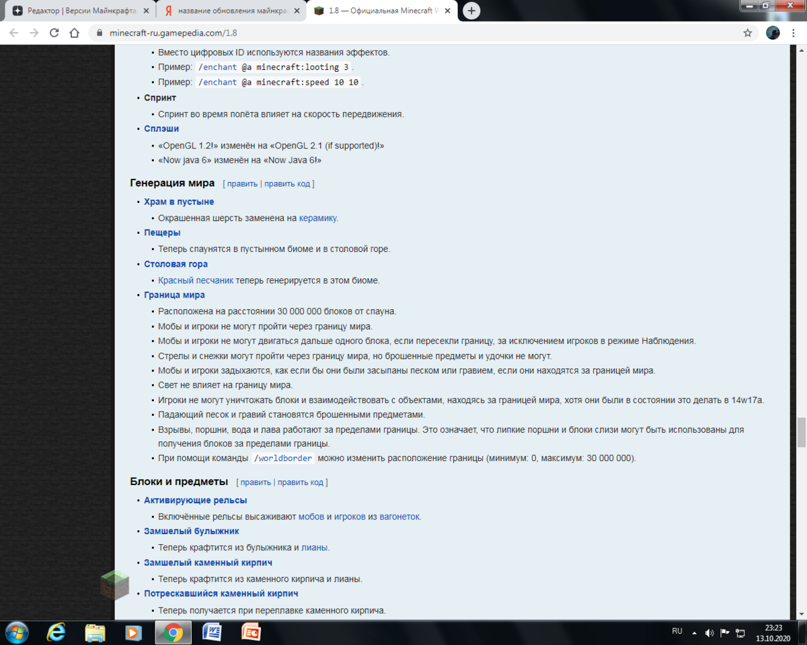Select the Chrome taskbar button

(x=173, y=632)
